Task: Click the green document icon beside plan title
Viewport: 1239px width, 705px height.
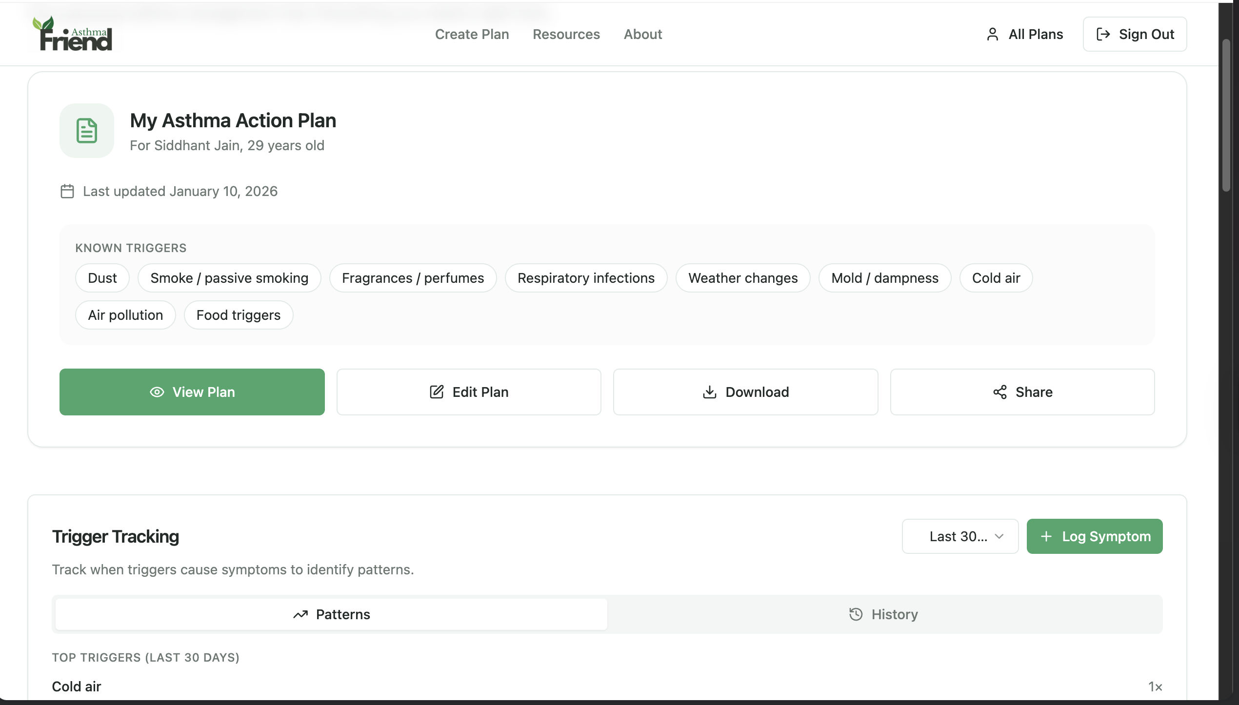Action: (x=87, y=131)
